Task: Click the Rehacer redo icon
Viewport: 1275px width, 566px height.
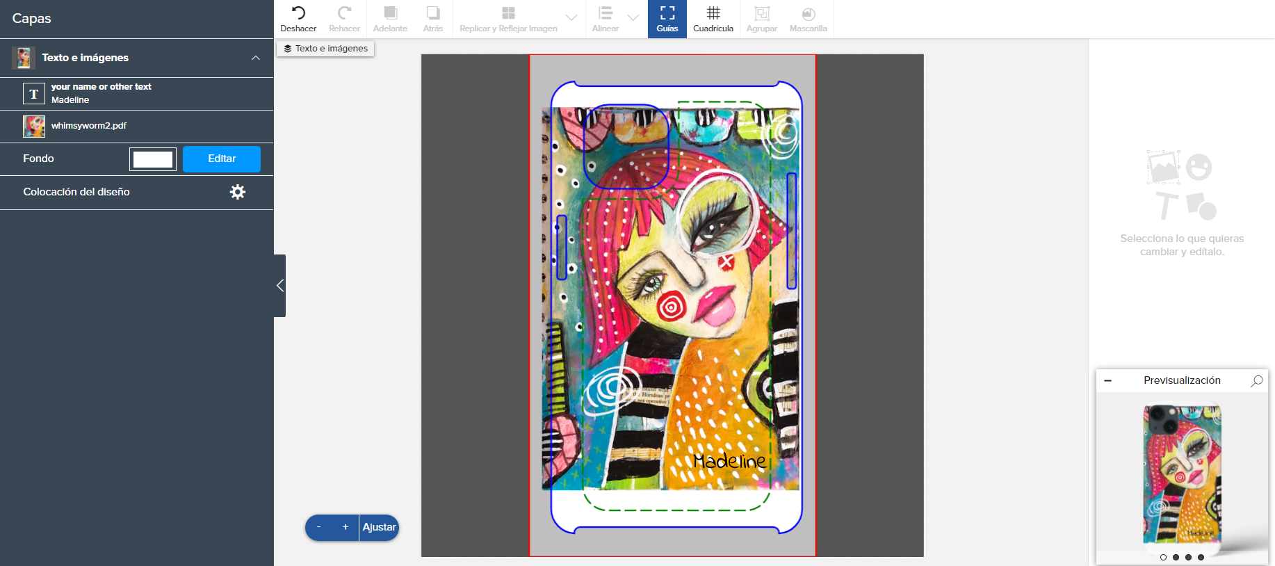Action: coord(344,13)
